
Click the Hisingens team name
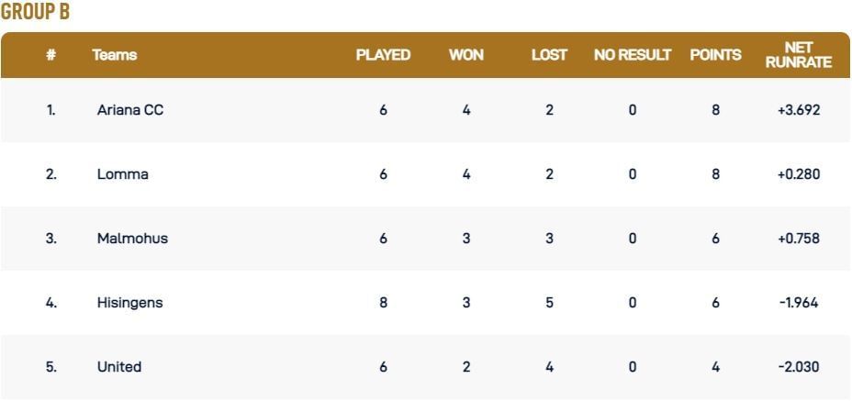[x=129, y=303]
